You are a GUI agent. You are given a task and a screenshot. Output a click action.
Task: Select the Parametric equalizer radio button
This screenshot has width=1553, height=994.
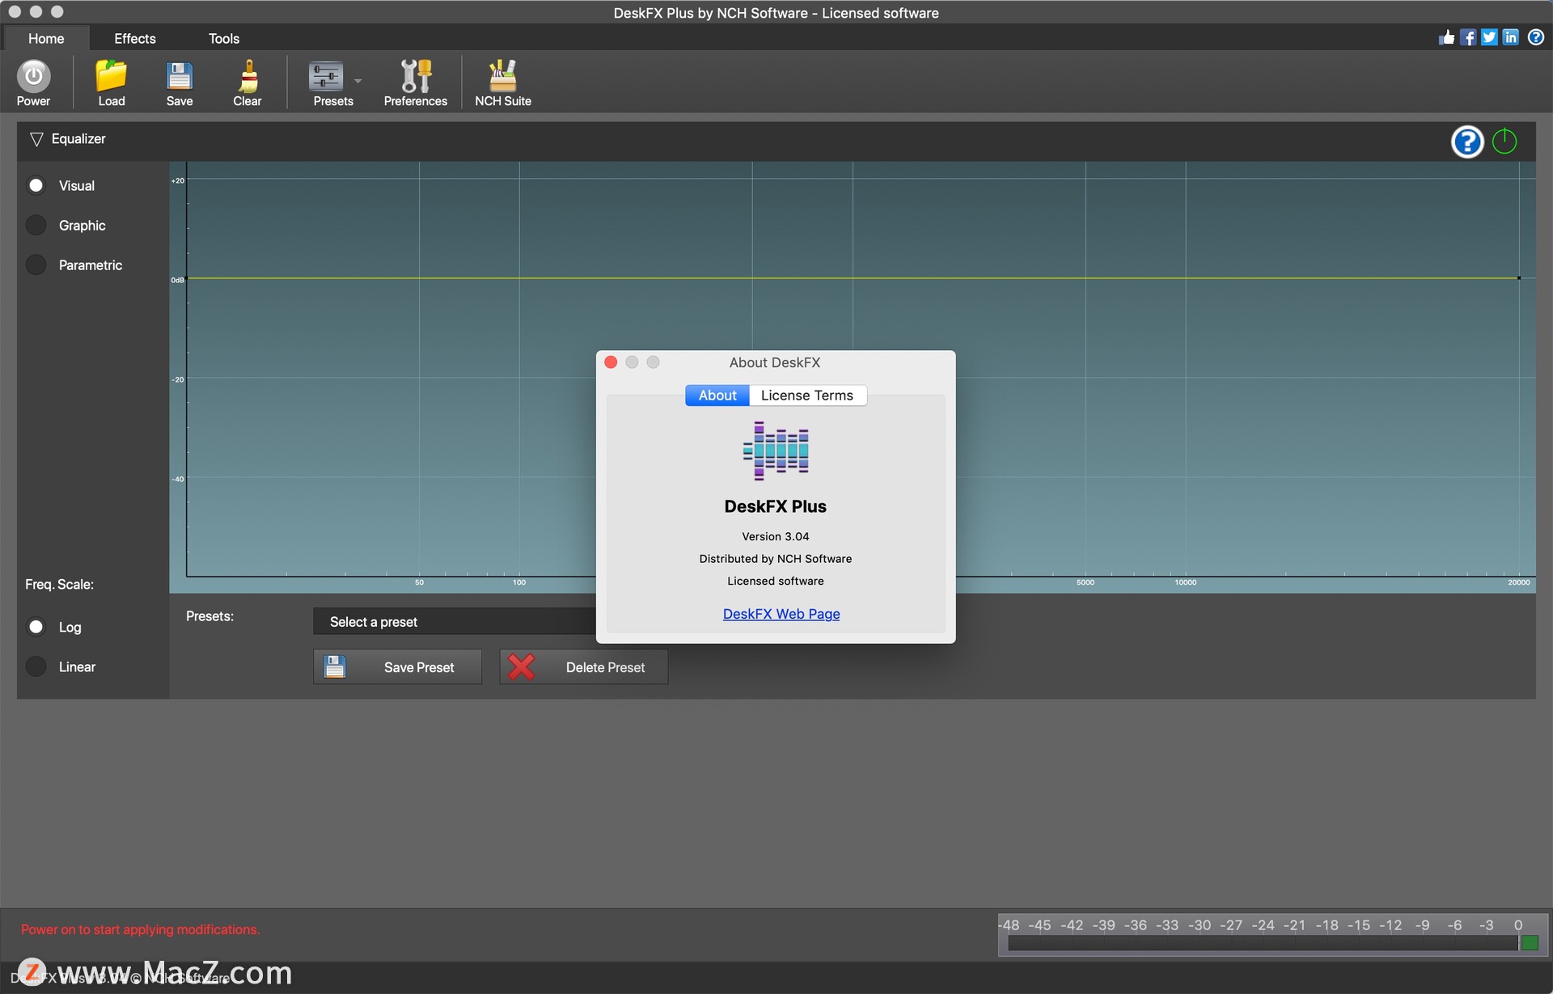click(36, 264)
